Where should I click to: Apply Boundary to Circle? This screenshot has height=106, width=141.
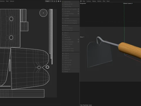point(70,49)
